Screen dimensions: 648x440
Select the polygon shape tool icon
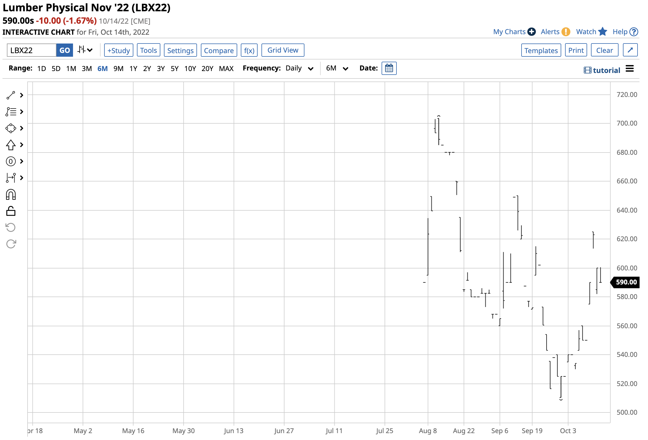10,129
